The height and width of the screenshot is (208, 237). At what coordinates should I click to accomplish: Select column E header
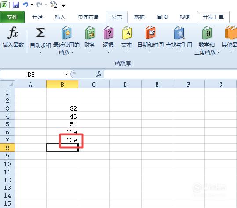tap(157, 84)
